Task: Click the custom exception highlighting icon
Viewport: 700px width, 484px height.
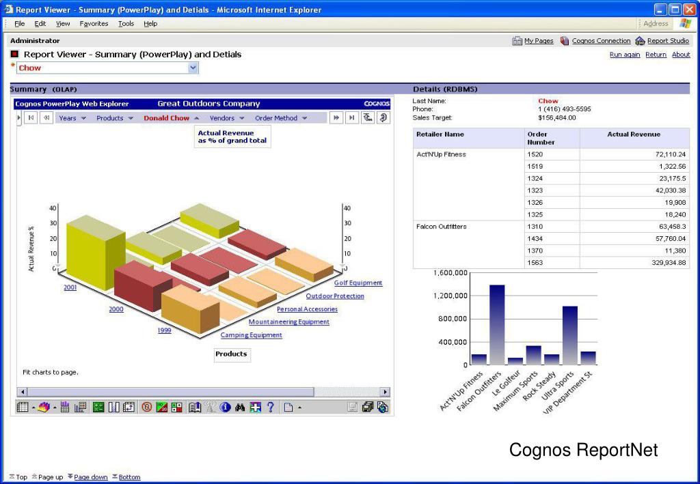Action: pyautogui.click(x=177, y=407)
